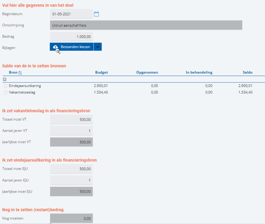Tick the Eindejaarsuitkering checkbox

point(5,86)
